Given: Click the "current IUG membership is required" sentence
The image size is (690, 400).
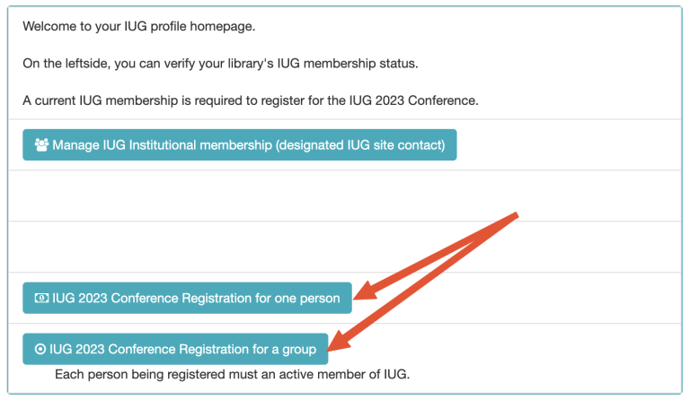Looking at the screenshot, I should click(x=250, y=100).
